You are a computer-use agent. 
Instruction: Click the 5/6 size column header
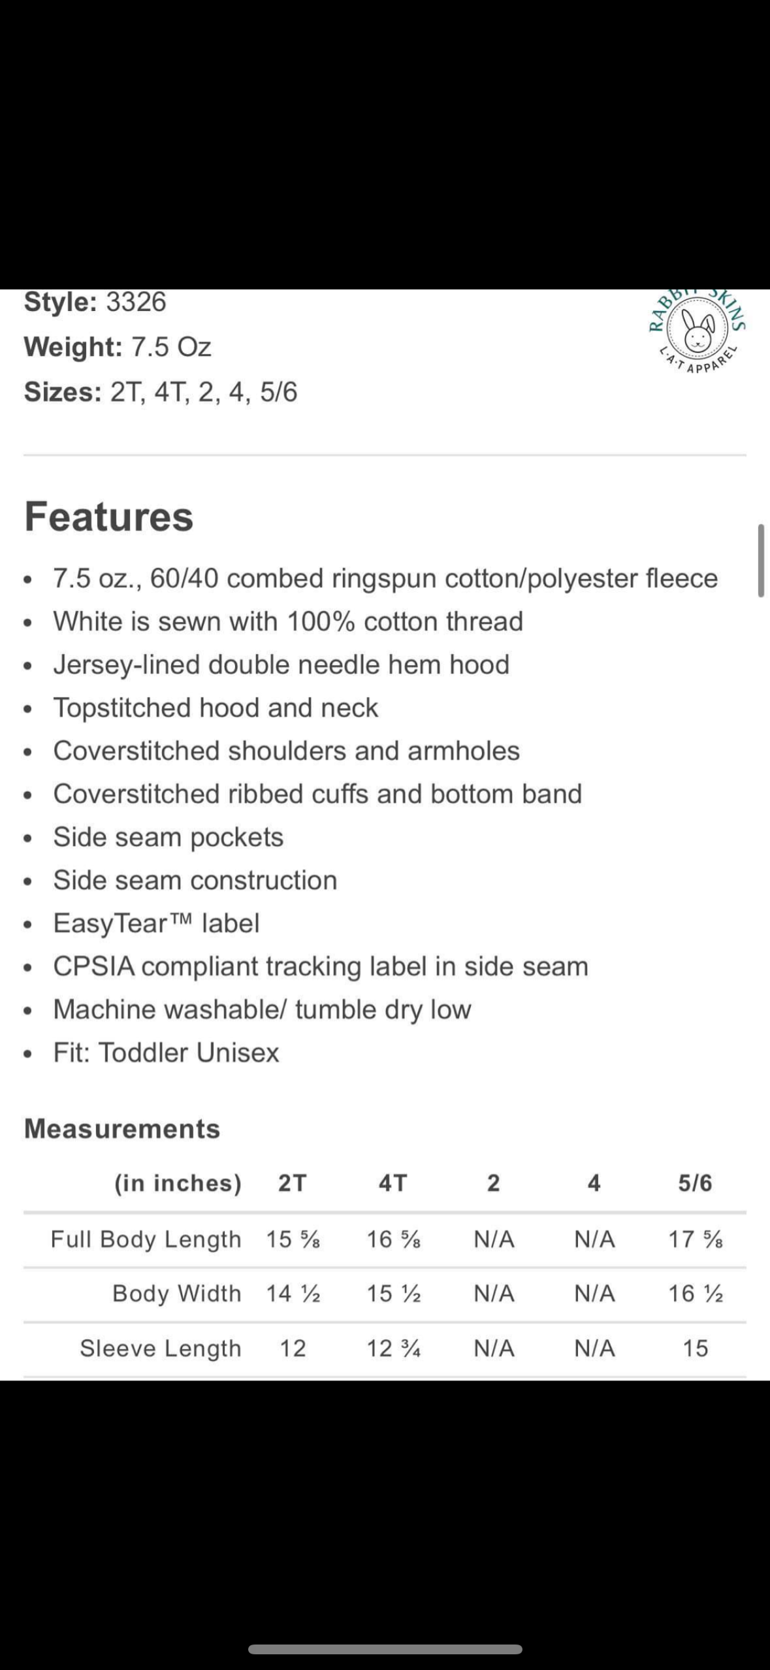[x=694, y=1183]
